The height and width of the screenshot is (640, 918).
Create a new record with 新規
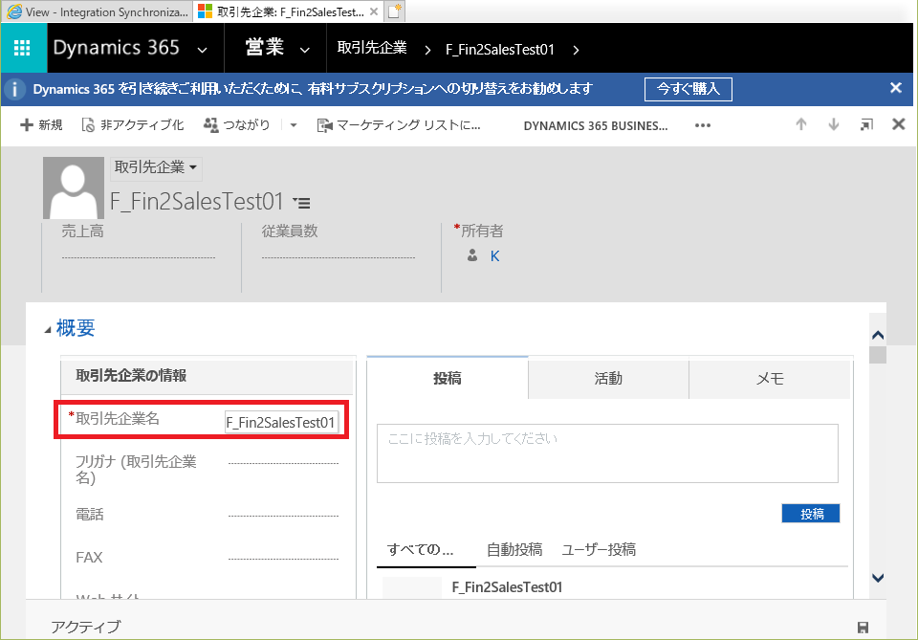click(x=41, y=124)
